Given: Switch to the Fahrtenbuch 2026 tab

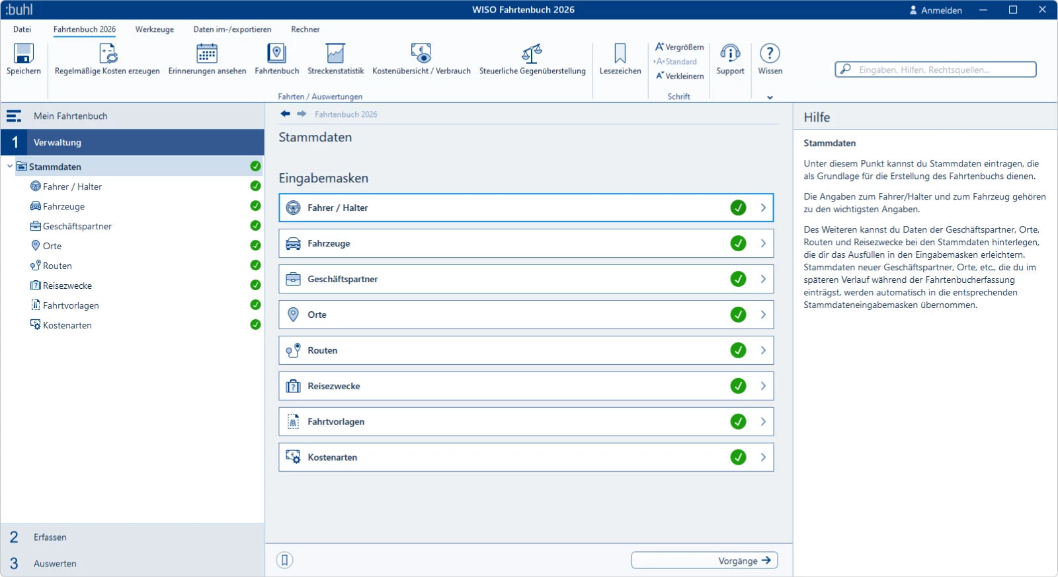Looking at the screenshot, I should (x=85, y=29).
